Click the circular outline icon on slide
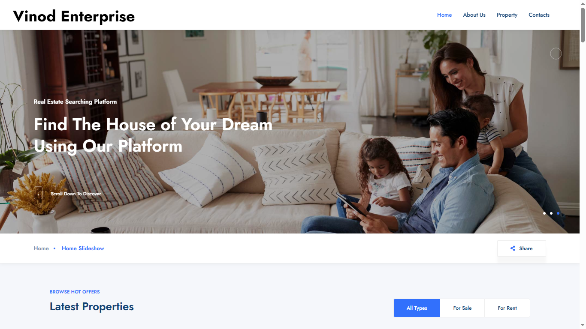 coord(556,54)
